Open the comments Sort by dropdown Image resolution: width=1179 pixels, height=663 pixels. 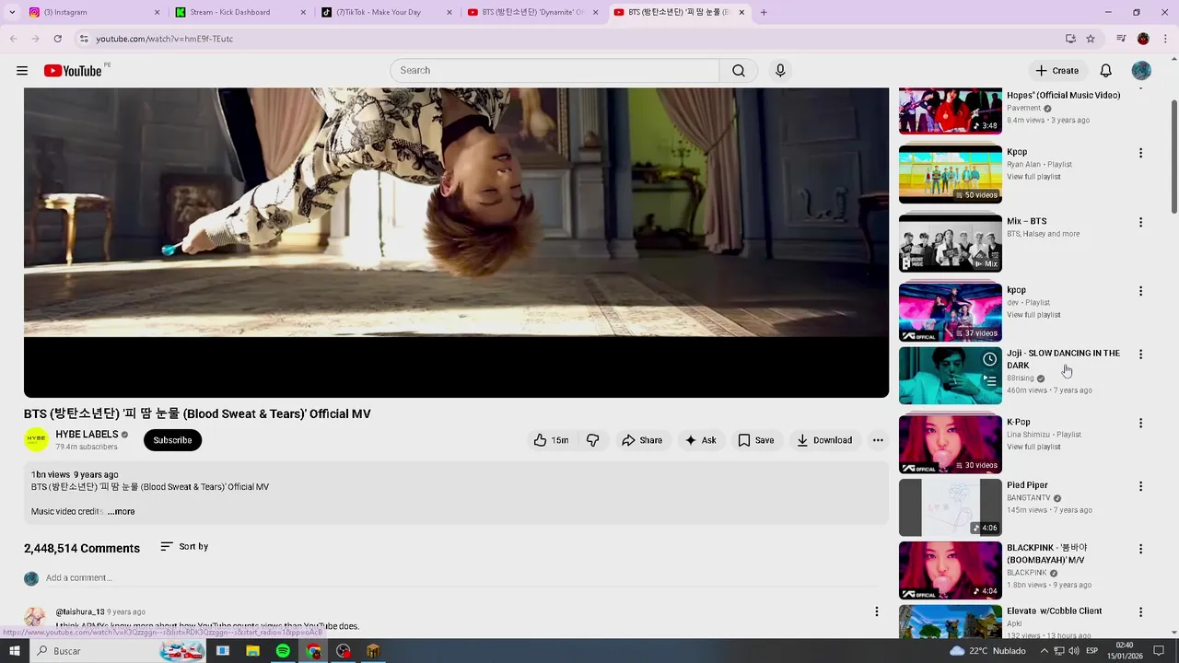184,547
